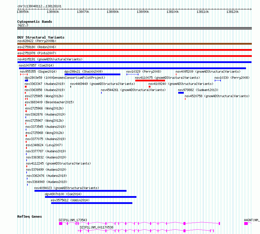Click the nsv4110075 red variant bar
This screenshot has height=234, width=260.
pos(150,81)
